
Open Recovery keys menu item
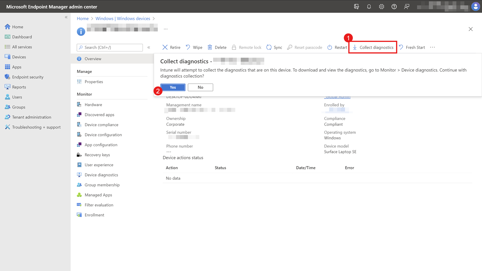tap(97, 155)
